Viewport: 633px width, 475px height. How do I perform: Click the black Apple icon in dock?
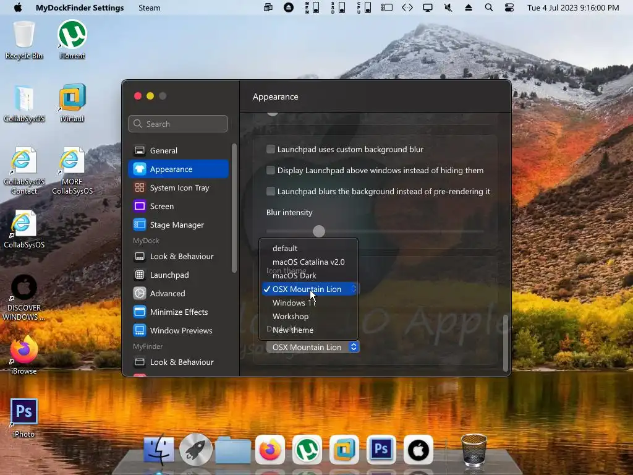pyautogui.click(x=418, y=450)
